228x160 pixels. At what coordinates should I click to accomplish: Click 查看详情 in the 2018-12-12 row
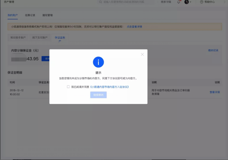coord(215,92)
